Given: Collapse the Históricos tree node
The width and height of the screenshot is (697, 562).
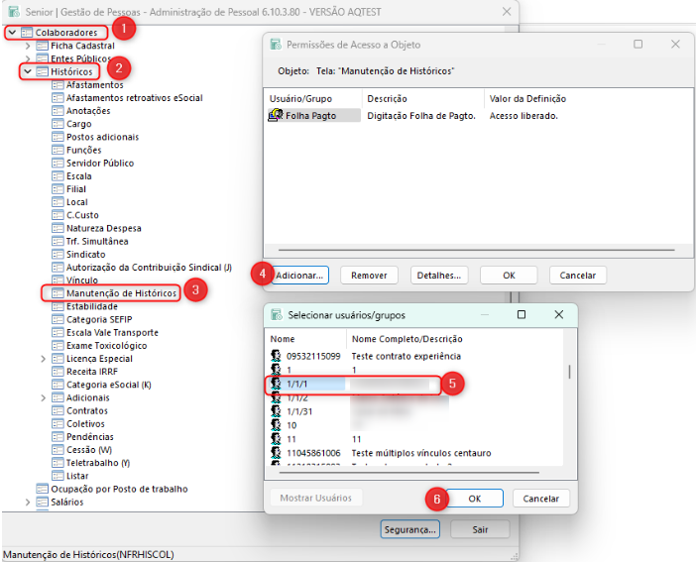Looking at the screenshot, I should 27,72.
